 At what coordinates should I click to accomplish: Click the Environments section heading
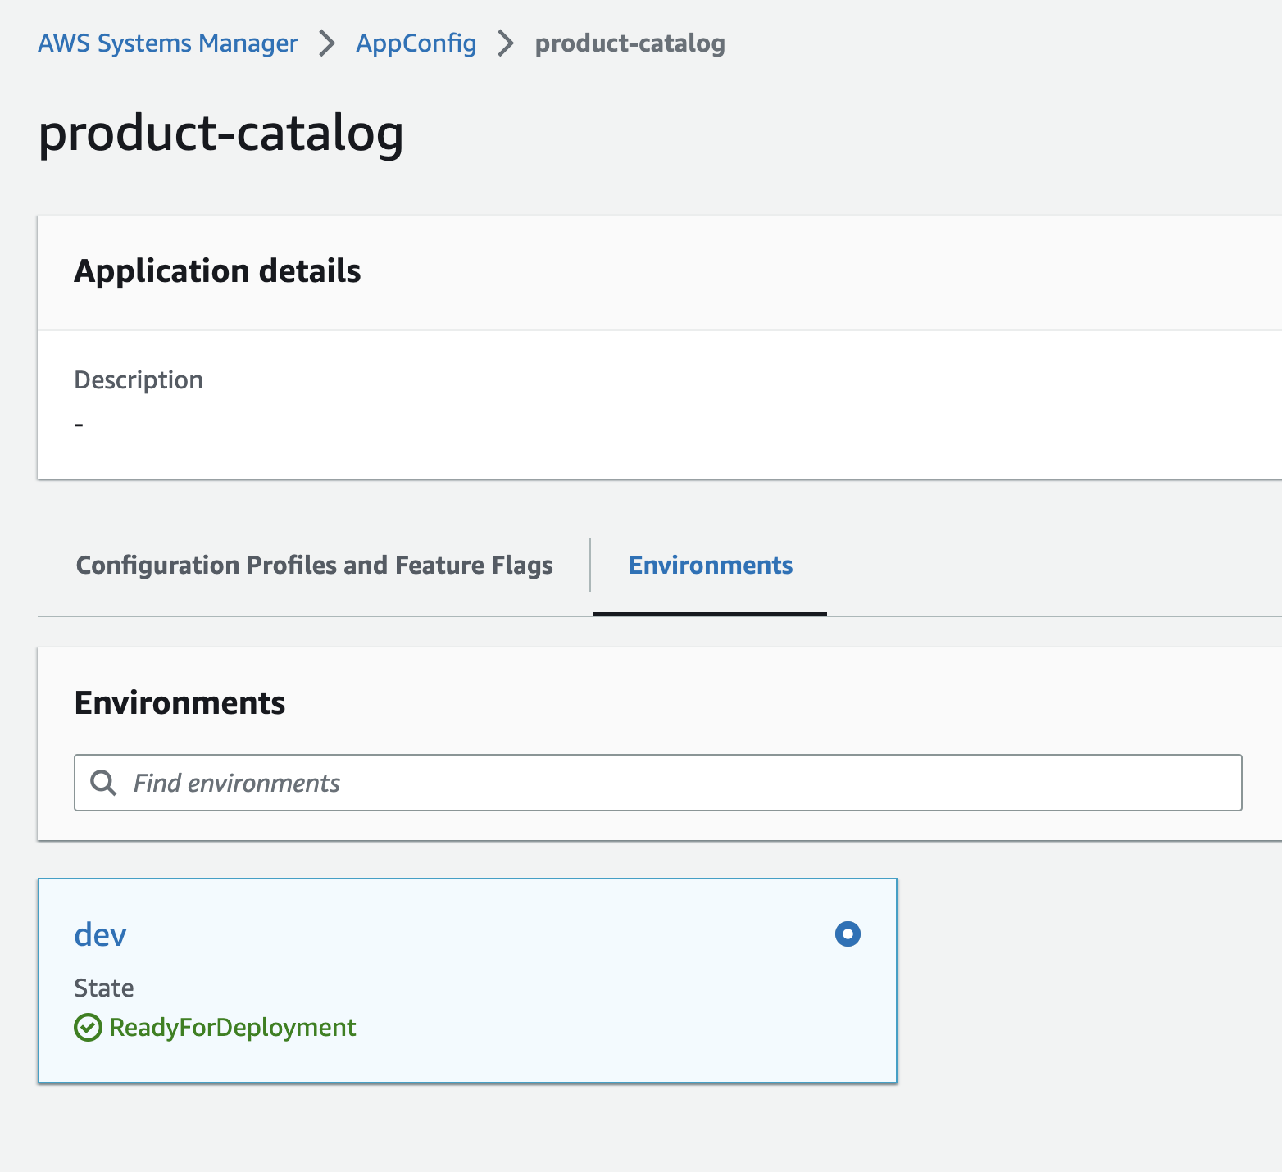point(180,703)
